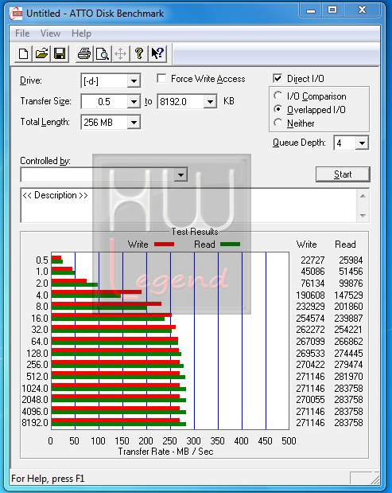This screenshot has width=392, height=493.
Task: Click the description scrollbar down arrow
Action: tap(363, 215)
